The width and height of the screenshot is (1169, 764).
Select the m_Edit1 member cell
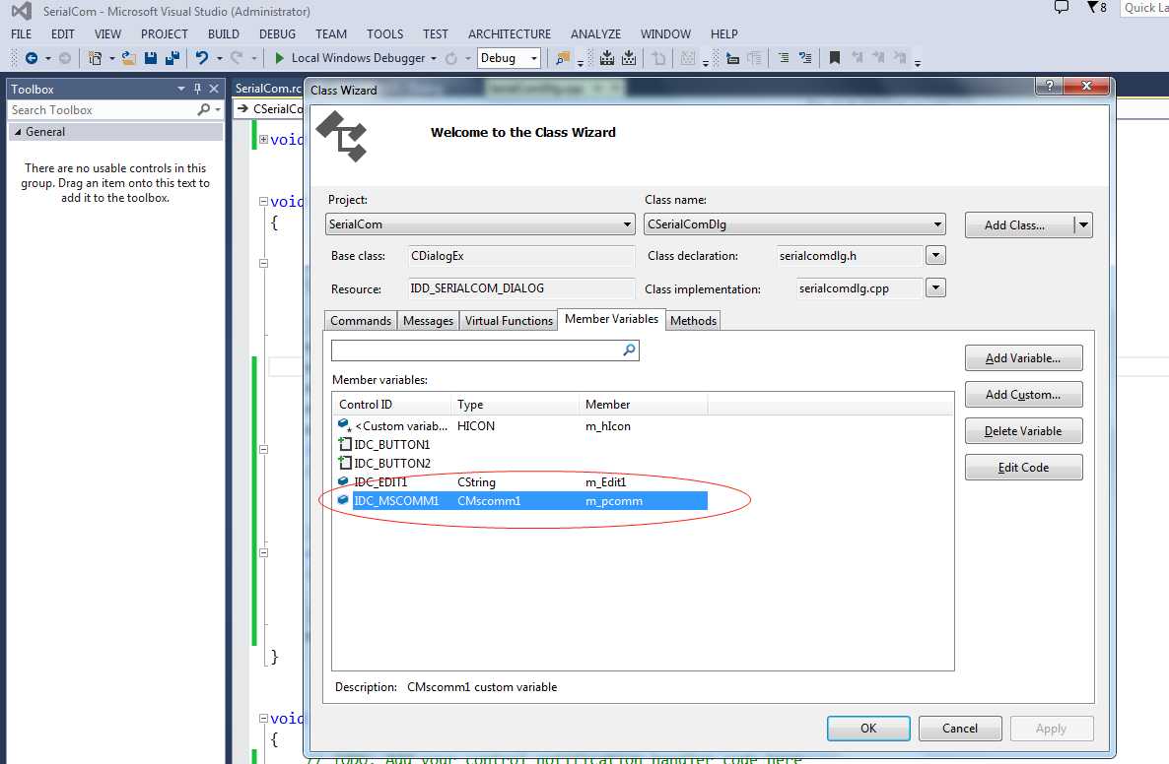[x=605, y=481]
